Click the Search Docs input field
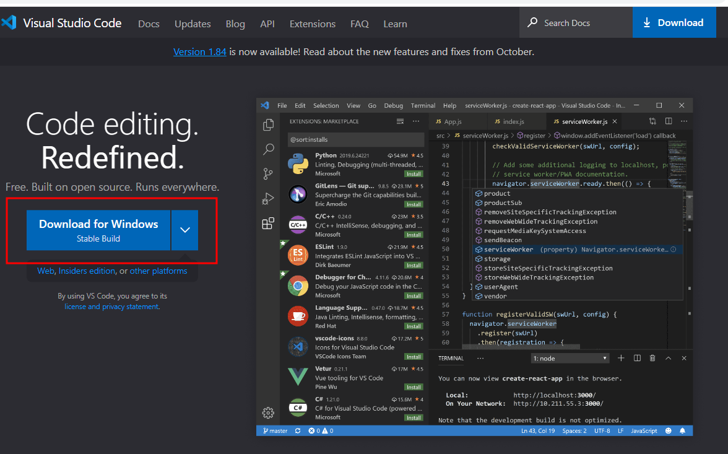This screenshot has height=454, width=728. [x=576, y=22]
